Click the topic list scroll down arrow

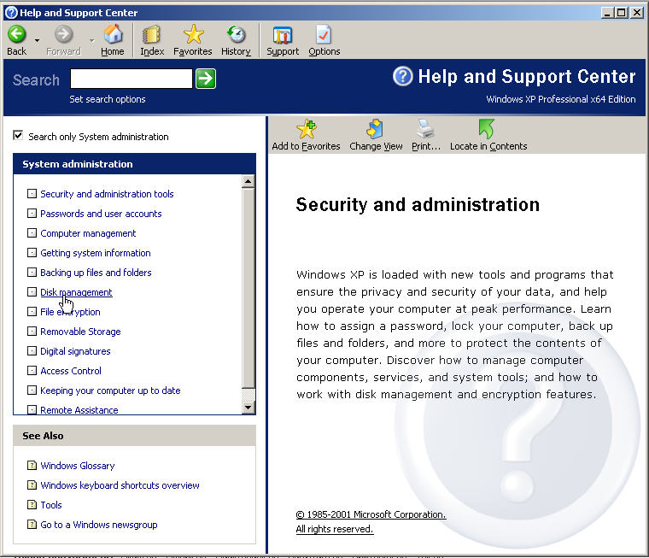248,408
